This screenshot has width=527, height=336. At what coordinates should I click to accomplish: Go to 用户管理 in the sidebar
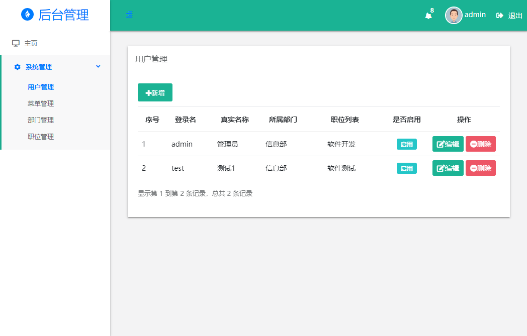coord(41,87)
